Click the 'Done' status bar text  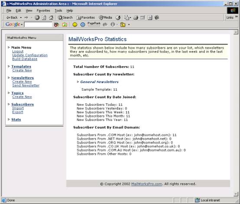(11, 200)
